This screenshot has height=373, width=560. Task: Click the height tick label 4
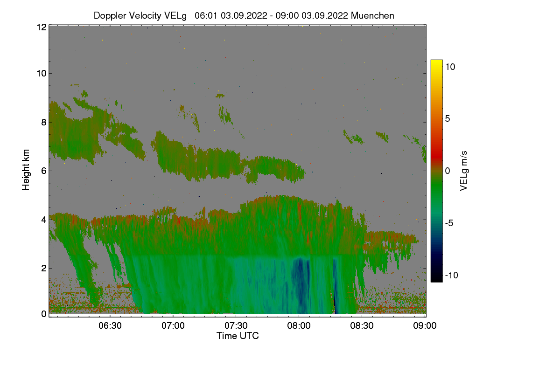43,219
